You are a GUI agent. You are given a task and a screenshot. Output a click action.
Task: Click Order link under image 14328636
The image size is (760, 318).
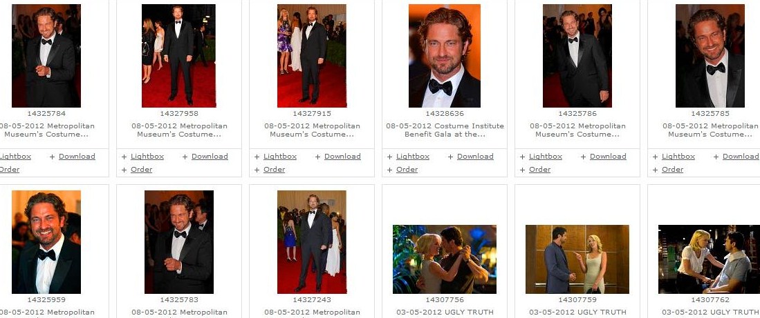click(407, 169)
